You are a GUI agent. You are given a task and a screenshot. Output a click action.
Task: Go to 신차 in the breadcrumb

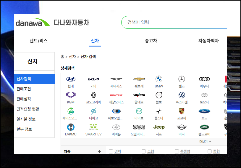[x=72, y=57]
